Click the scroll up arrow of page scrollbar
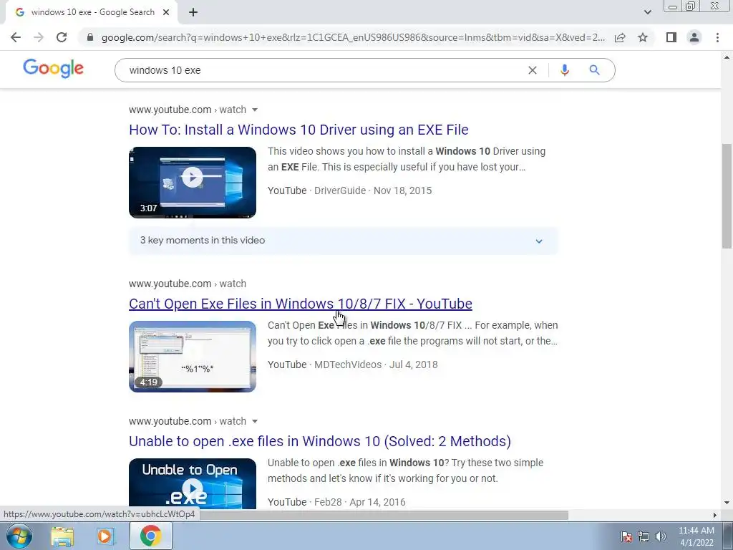Screen dimensions: 733x550 click(727, 57)
